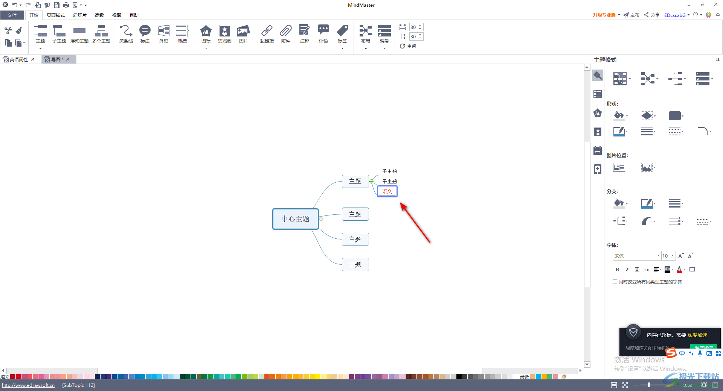Switch to the 高级 ribbon tab
Screen dimensions: 723x391
99,15
